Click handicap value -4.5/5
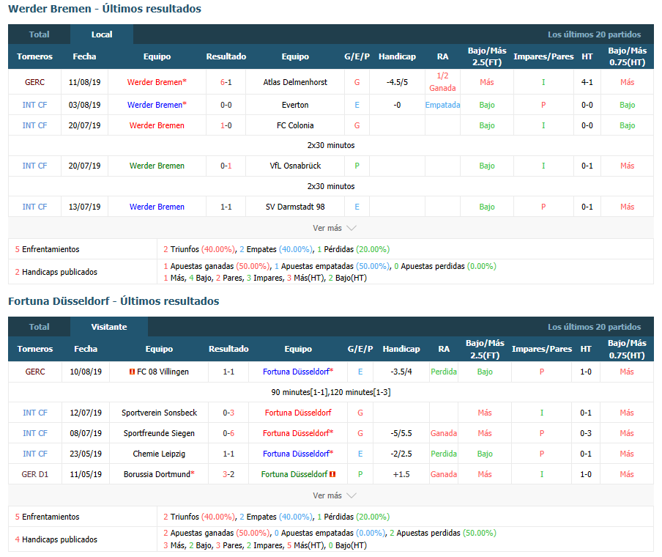The image size is (662, 557). pyautogui.click(x=398, y=82)
